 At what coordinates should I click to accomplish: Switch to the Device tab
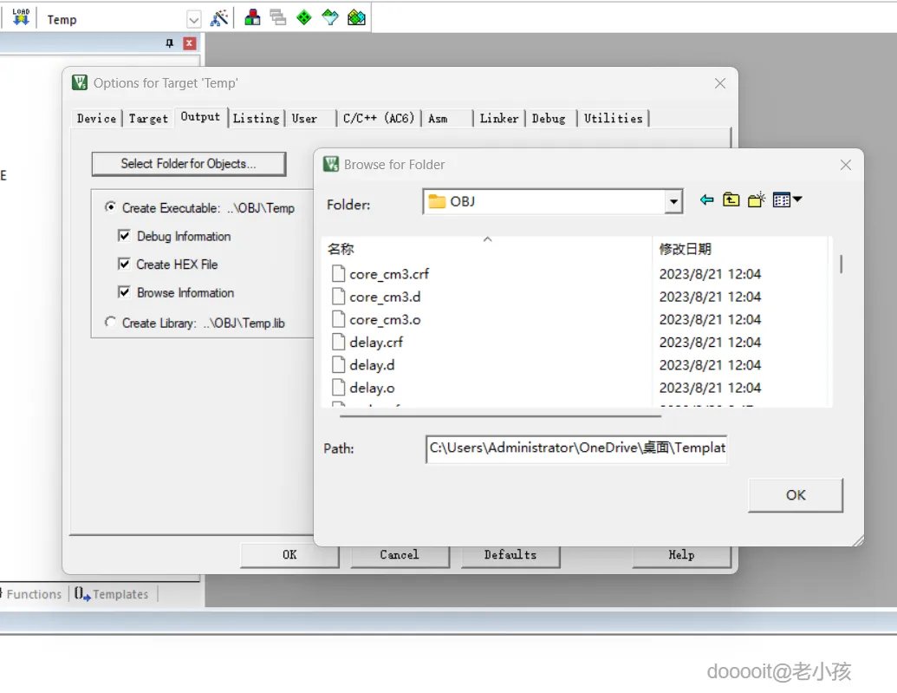pos(97,119)
